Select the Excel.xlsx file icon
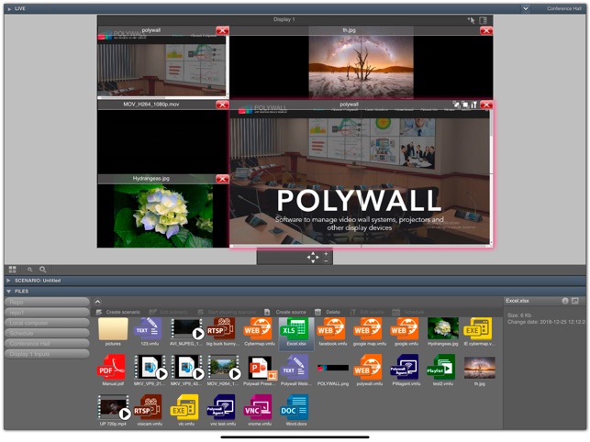The width and height of the screenshot is (590, 442). [x=295, y=329]
